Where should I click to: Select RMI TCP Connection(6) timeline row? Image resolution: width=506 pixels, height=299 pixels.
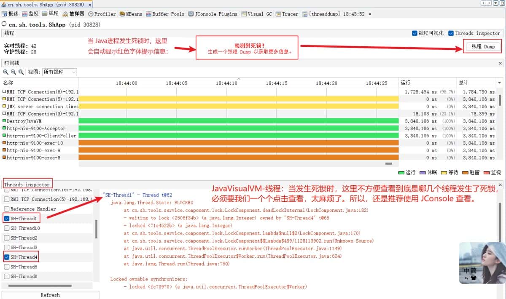(249, 92)
